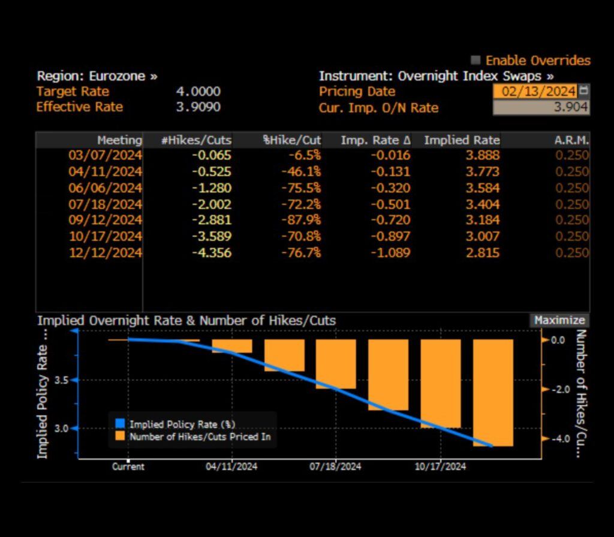The image size is (614, 537).
Task: Select the 12/12/2024 meeting date
Action: point(106,253)
